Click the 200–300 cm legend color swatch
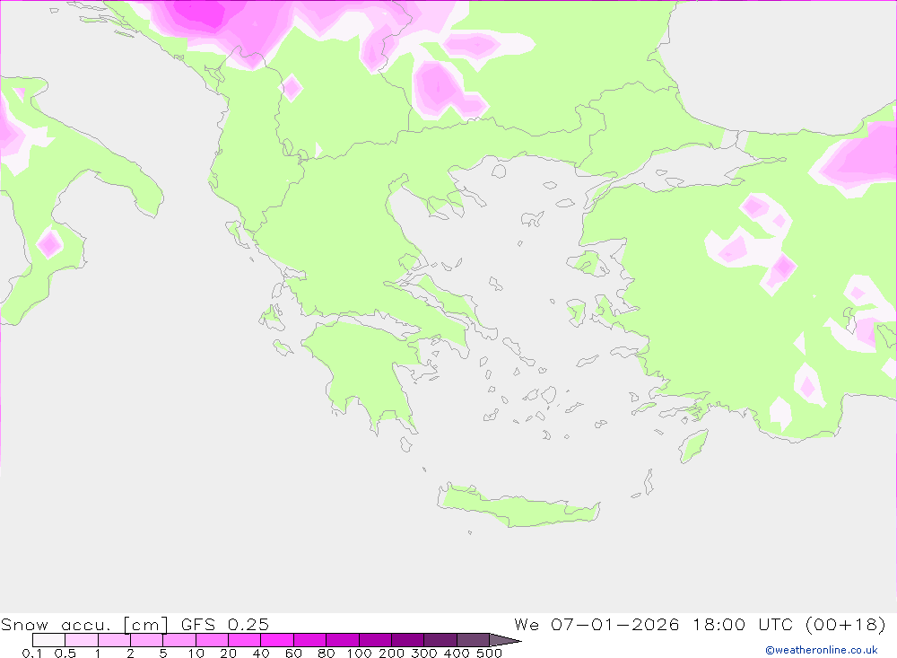 coord(408,640)
